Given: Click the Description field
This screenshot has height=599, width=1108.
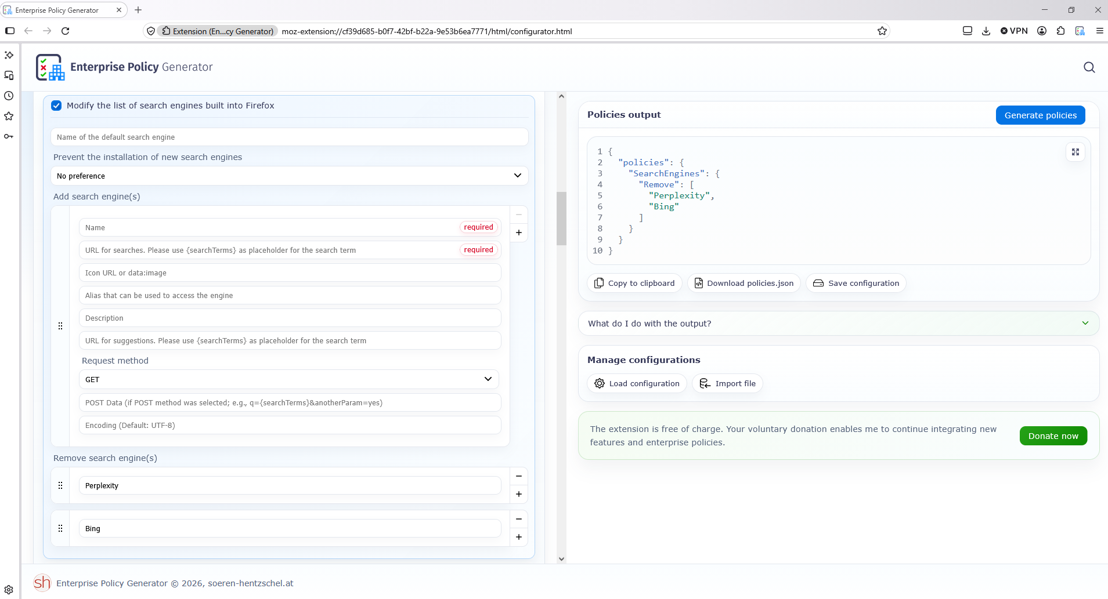Looking at the screenshot, I should [x=290, y=318].
